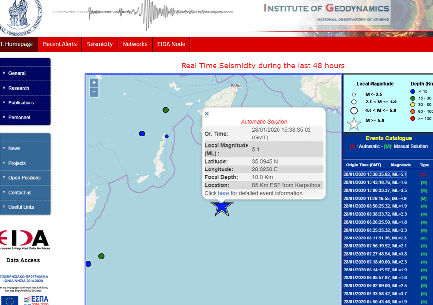Click the blue star earthquake marker
The height and width of the screenshot is (305, 433).
(222, 207)
